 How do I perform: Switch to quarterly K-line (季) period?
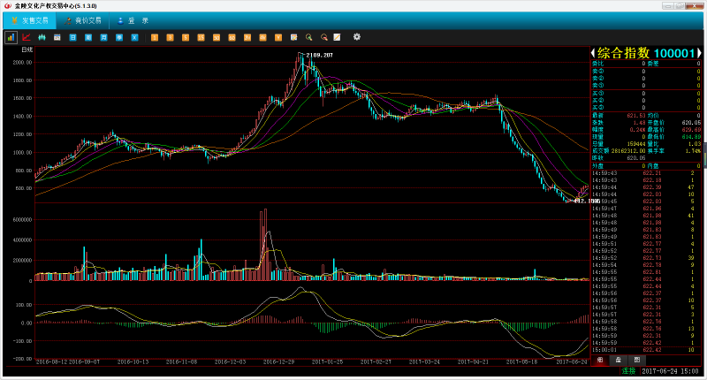[119, 37]
